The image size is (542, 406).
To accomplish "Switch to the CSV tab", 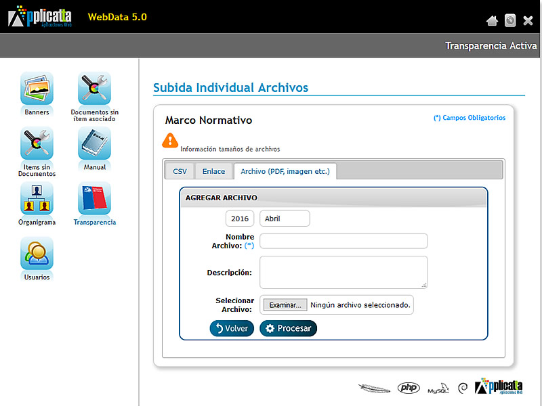I will 180,171.
